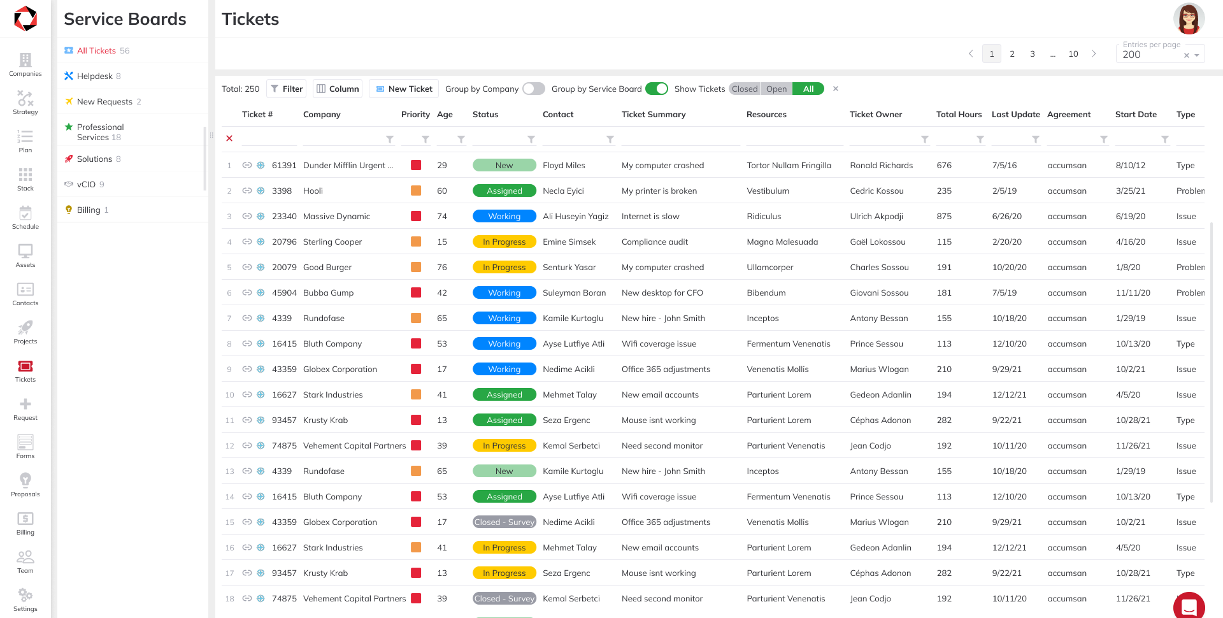Create a New Ticket

pos(404,89)
